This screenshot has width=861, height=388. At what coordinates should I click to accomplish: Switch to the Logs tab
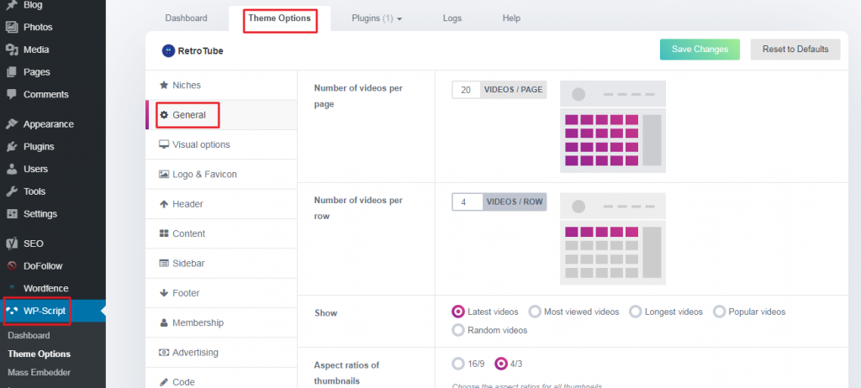[x=452, y=18]
